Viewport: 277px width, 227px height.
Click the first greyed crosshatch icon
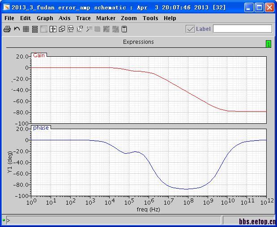point(107,29)
